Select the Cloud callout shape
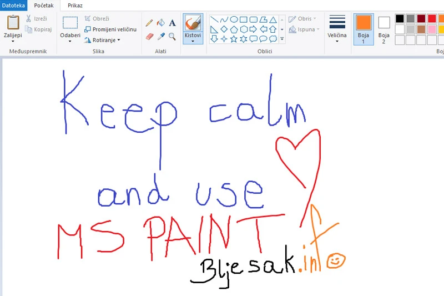This screenshot has height=296, width=444. [273, 39]
